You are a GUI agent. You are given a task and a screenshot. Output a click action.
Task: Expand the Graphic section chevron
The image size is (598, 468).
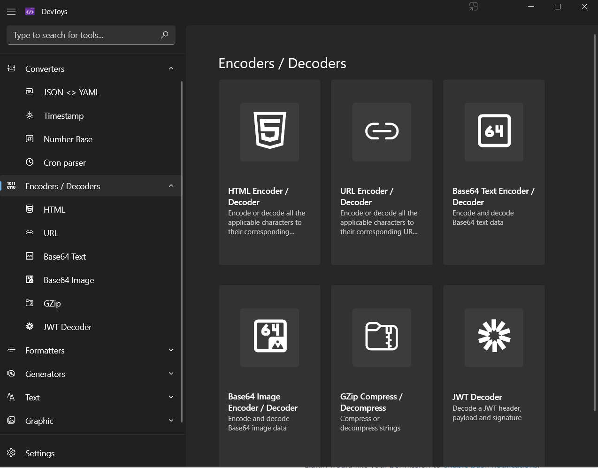(x=171, y=421)
